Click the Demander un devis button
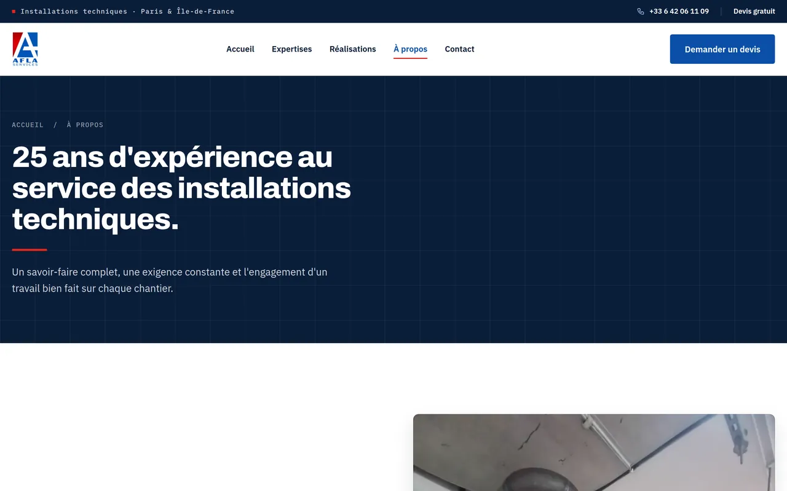 (x=722, y=49)
